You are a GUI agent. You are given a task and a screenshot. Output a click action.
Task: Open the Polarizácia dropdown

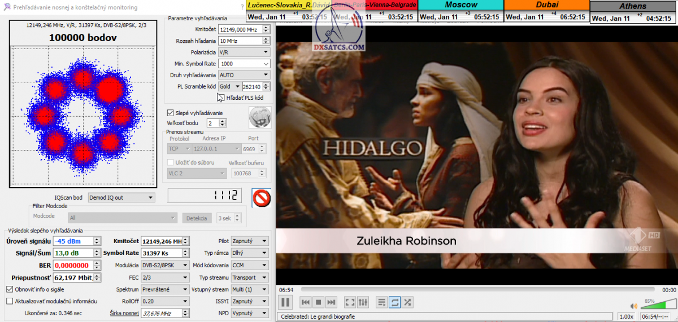pos(244,52)
